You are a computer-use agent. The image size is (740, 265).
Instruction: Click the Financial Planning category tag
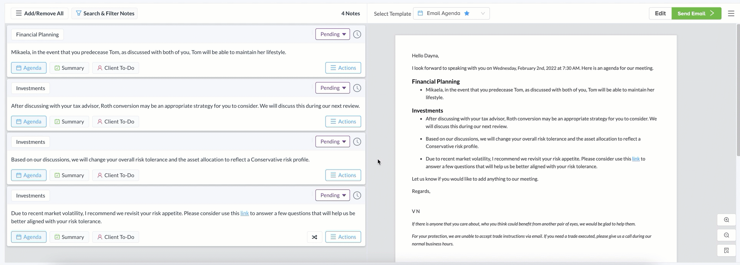(37, 35)
